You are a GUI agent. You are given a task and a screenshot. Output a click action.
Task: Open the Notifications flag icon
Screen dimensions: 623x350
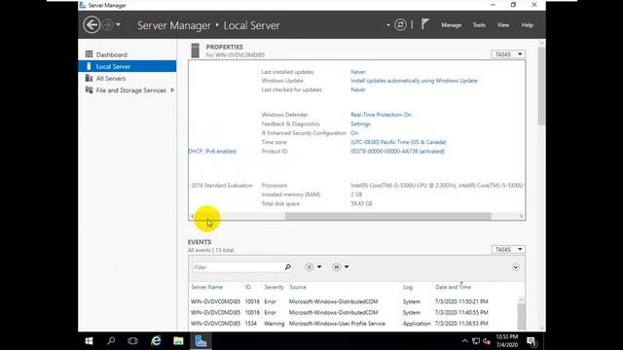tap(425, 24)
